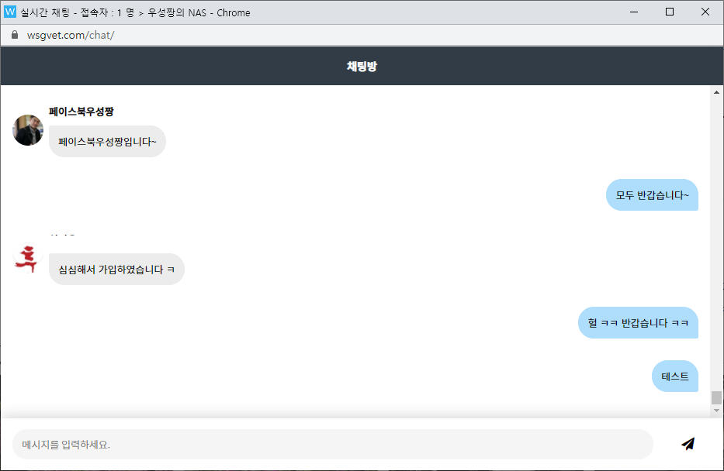Send message with paper plane icon
Image resolution: width=724 pixels, height=471 pixels.
(688, 444)
